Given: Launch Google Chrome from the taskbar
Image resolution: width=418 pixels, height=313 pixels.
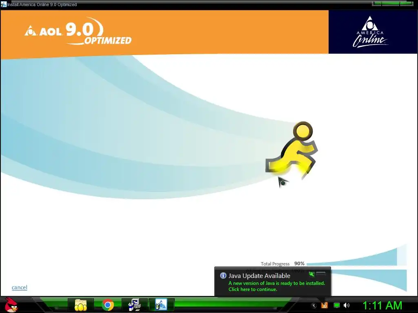Looking at the screenshot, I should point(108,305).
